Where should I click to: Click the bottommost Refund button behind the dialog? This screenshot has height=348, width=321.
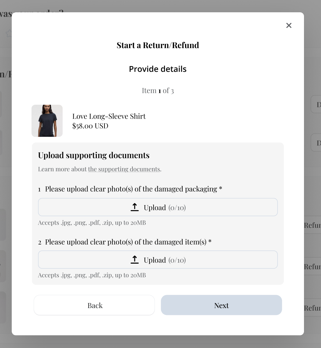pyautogui.click(x=312, y=308)
